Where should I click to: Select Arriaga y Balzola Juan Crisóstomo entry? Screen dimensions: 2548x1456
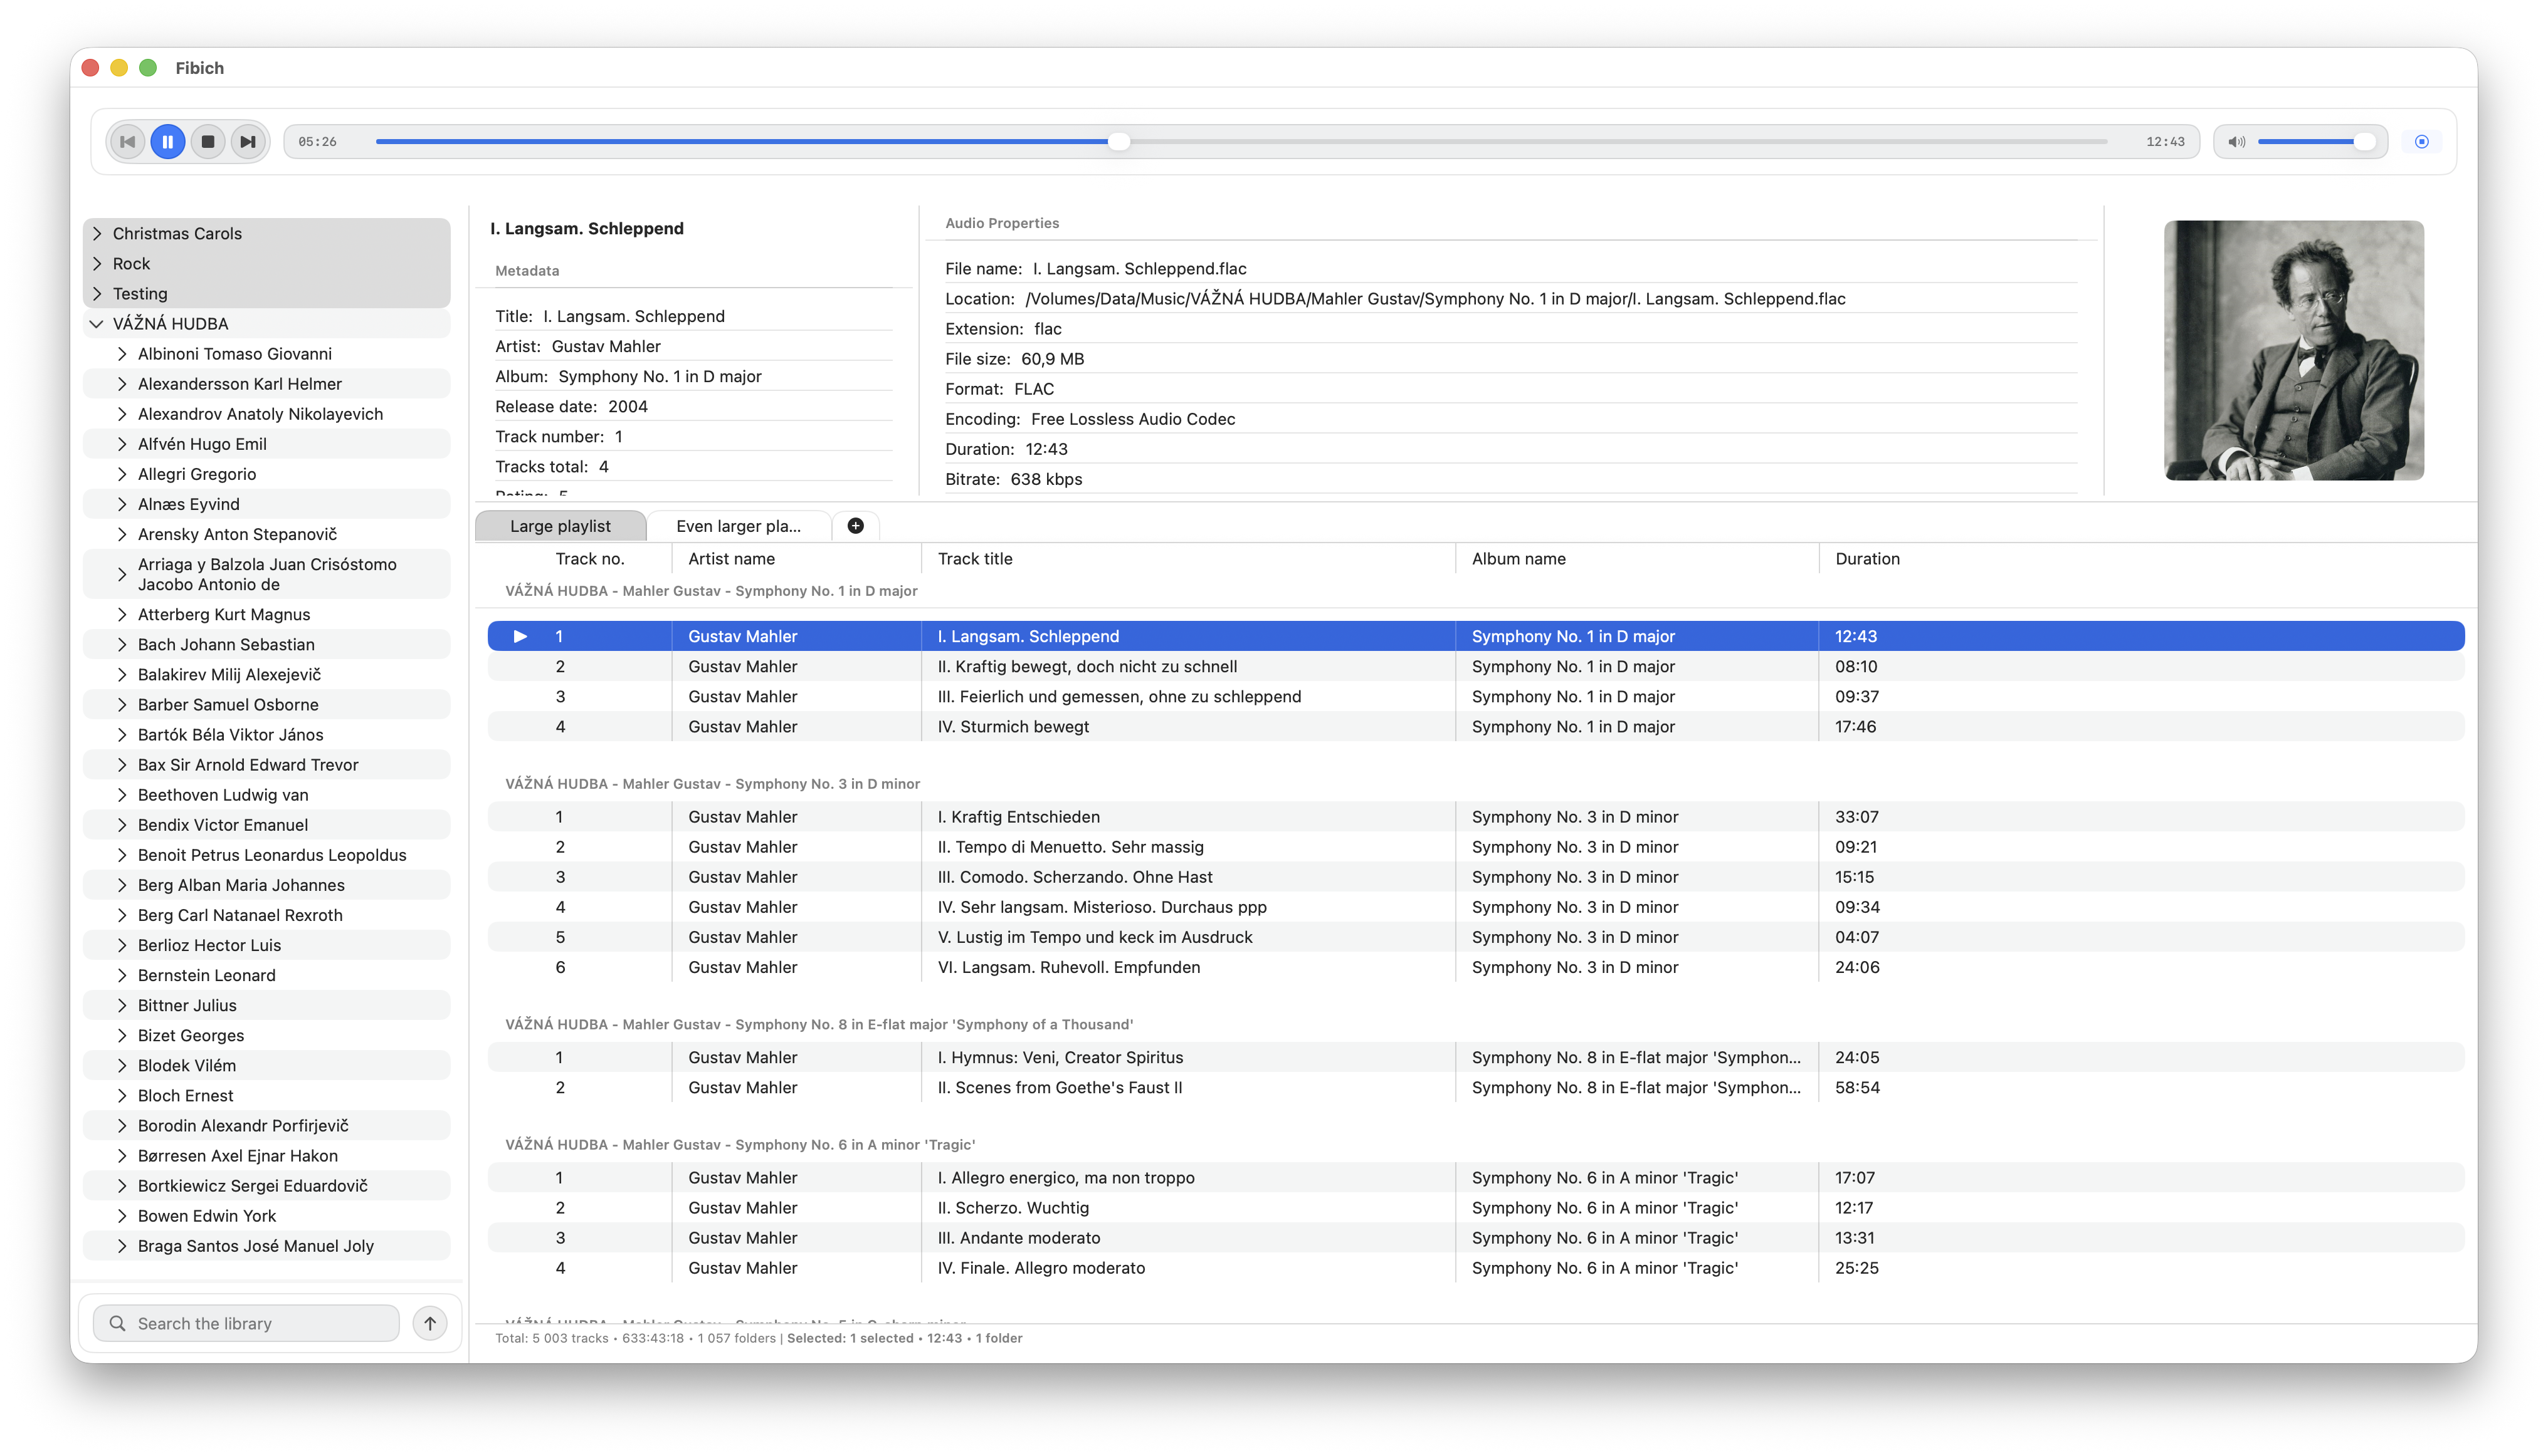point(267,574)
